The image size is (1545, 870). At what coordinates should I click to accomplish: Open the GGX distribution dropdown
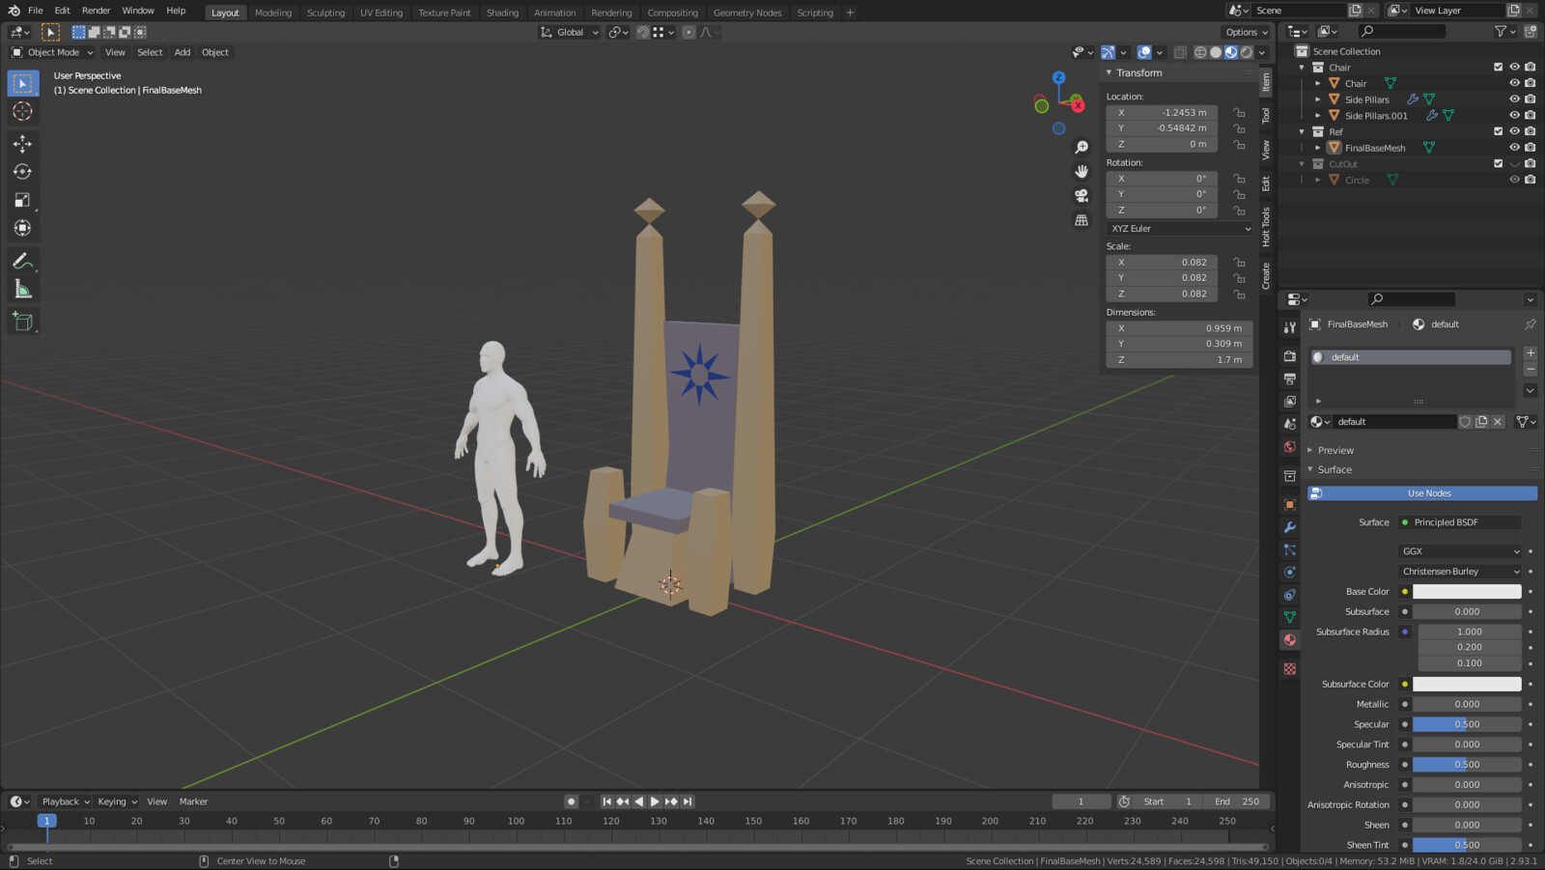pyautogui.click(x=1459, y=551)
